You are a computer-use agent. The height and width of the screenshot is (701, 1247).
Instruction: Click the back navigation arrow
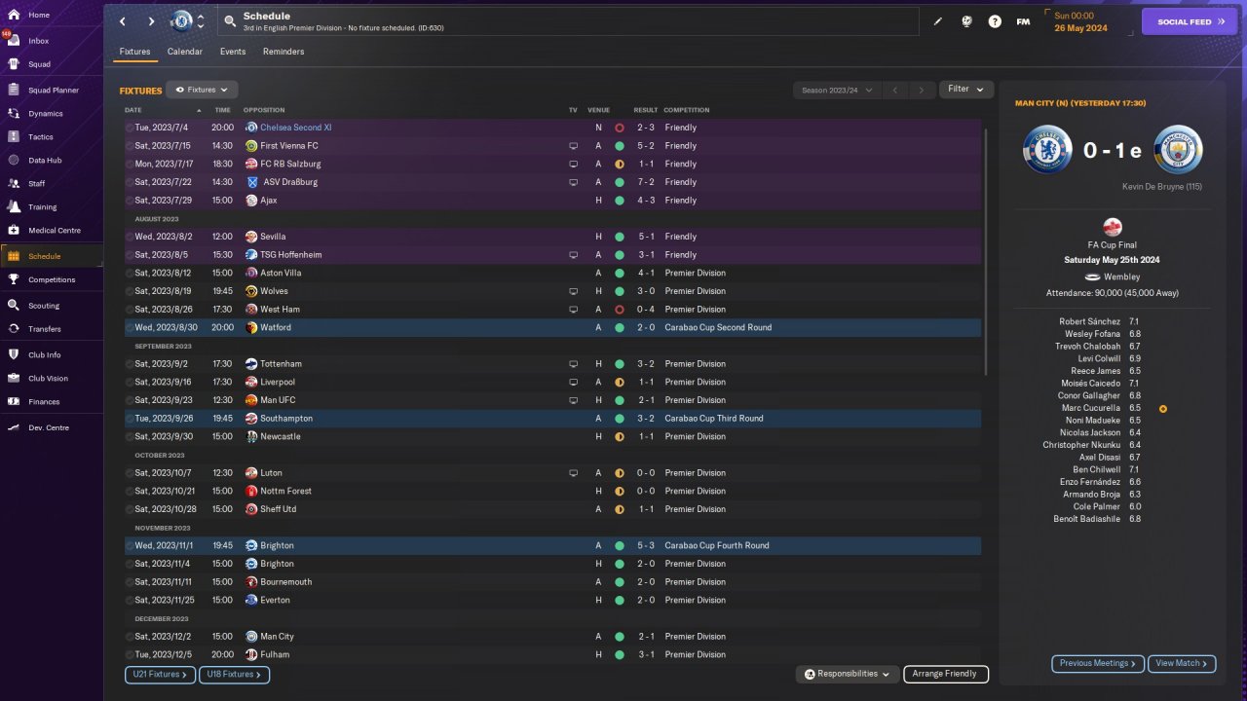click(x=123, y=21)
